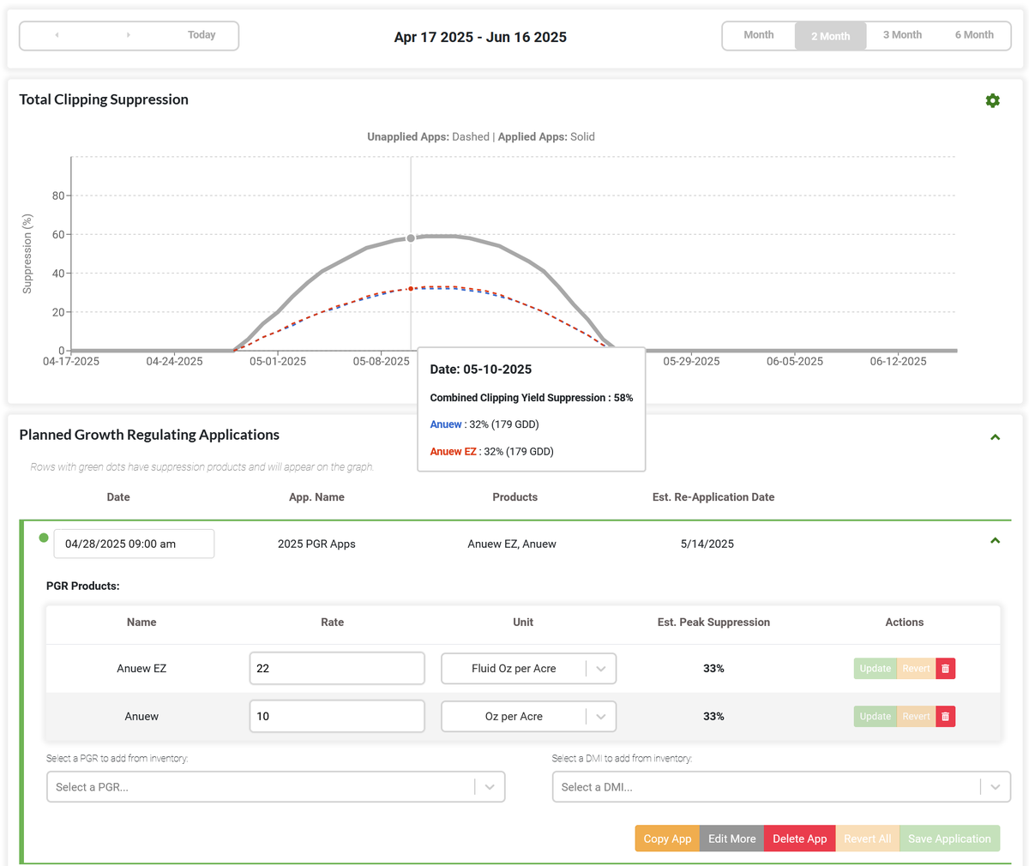Click the Products cell Anuew EZ, Anuew
This screenshot has height=866, width=1029.
pyautogui.click(x=512, y=544)
